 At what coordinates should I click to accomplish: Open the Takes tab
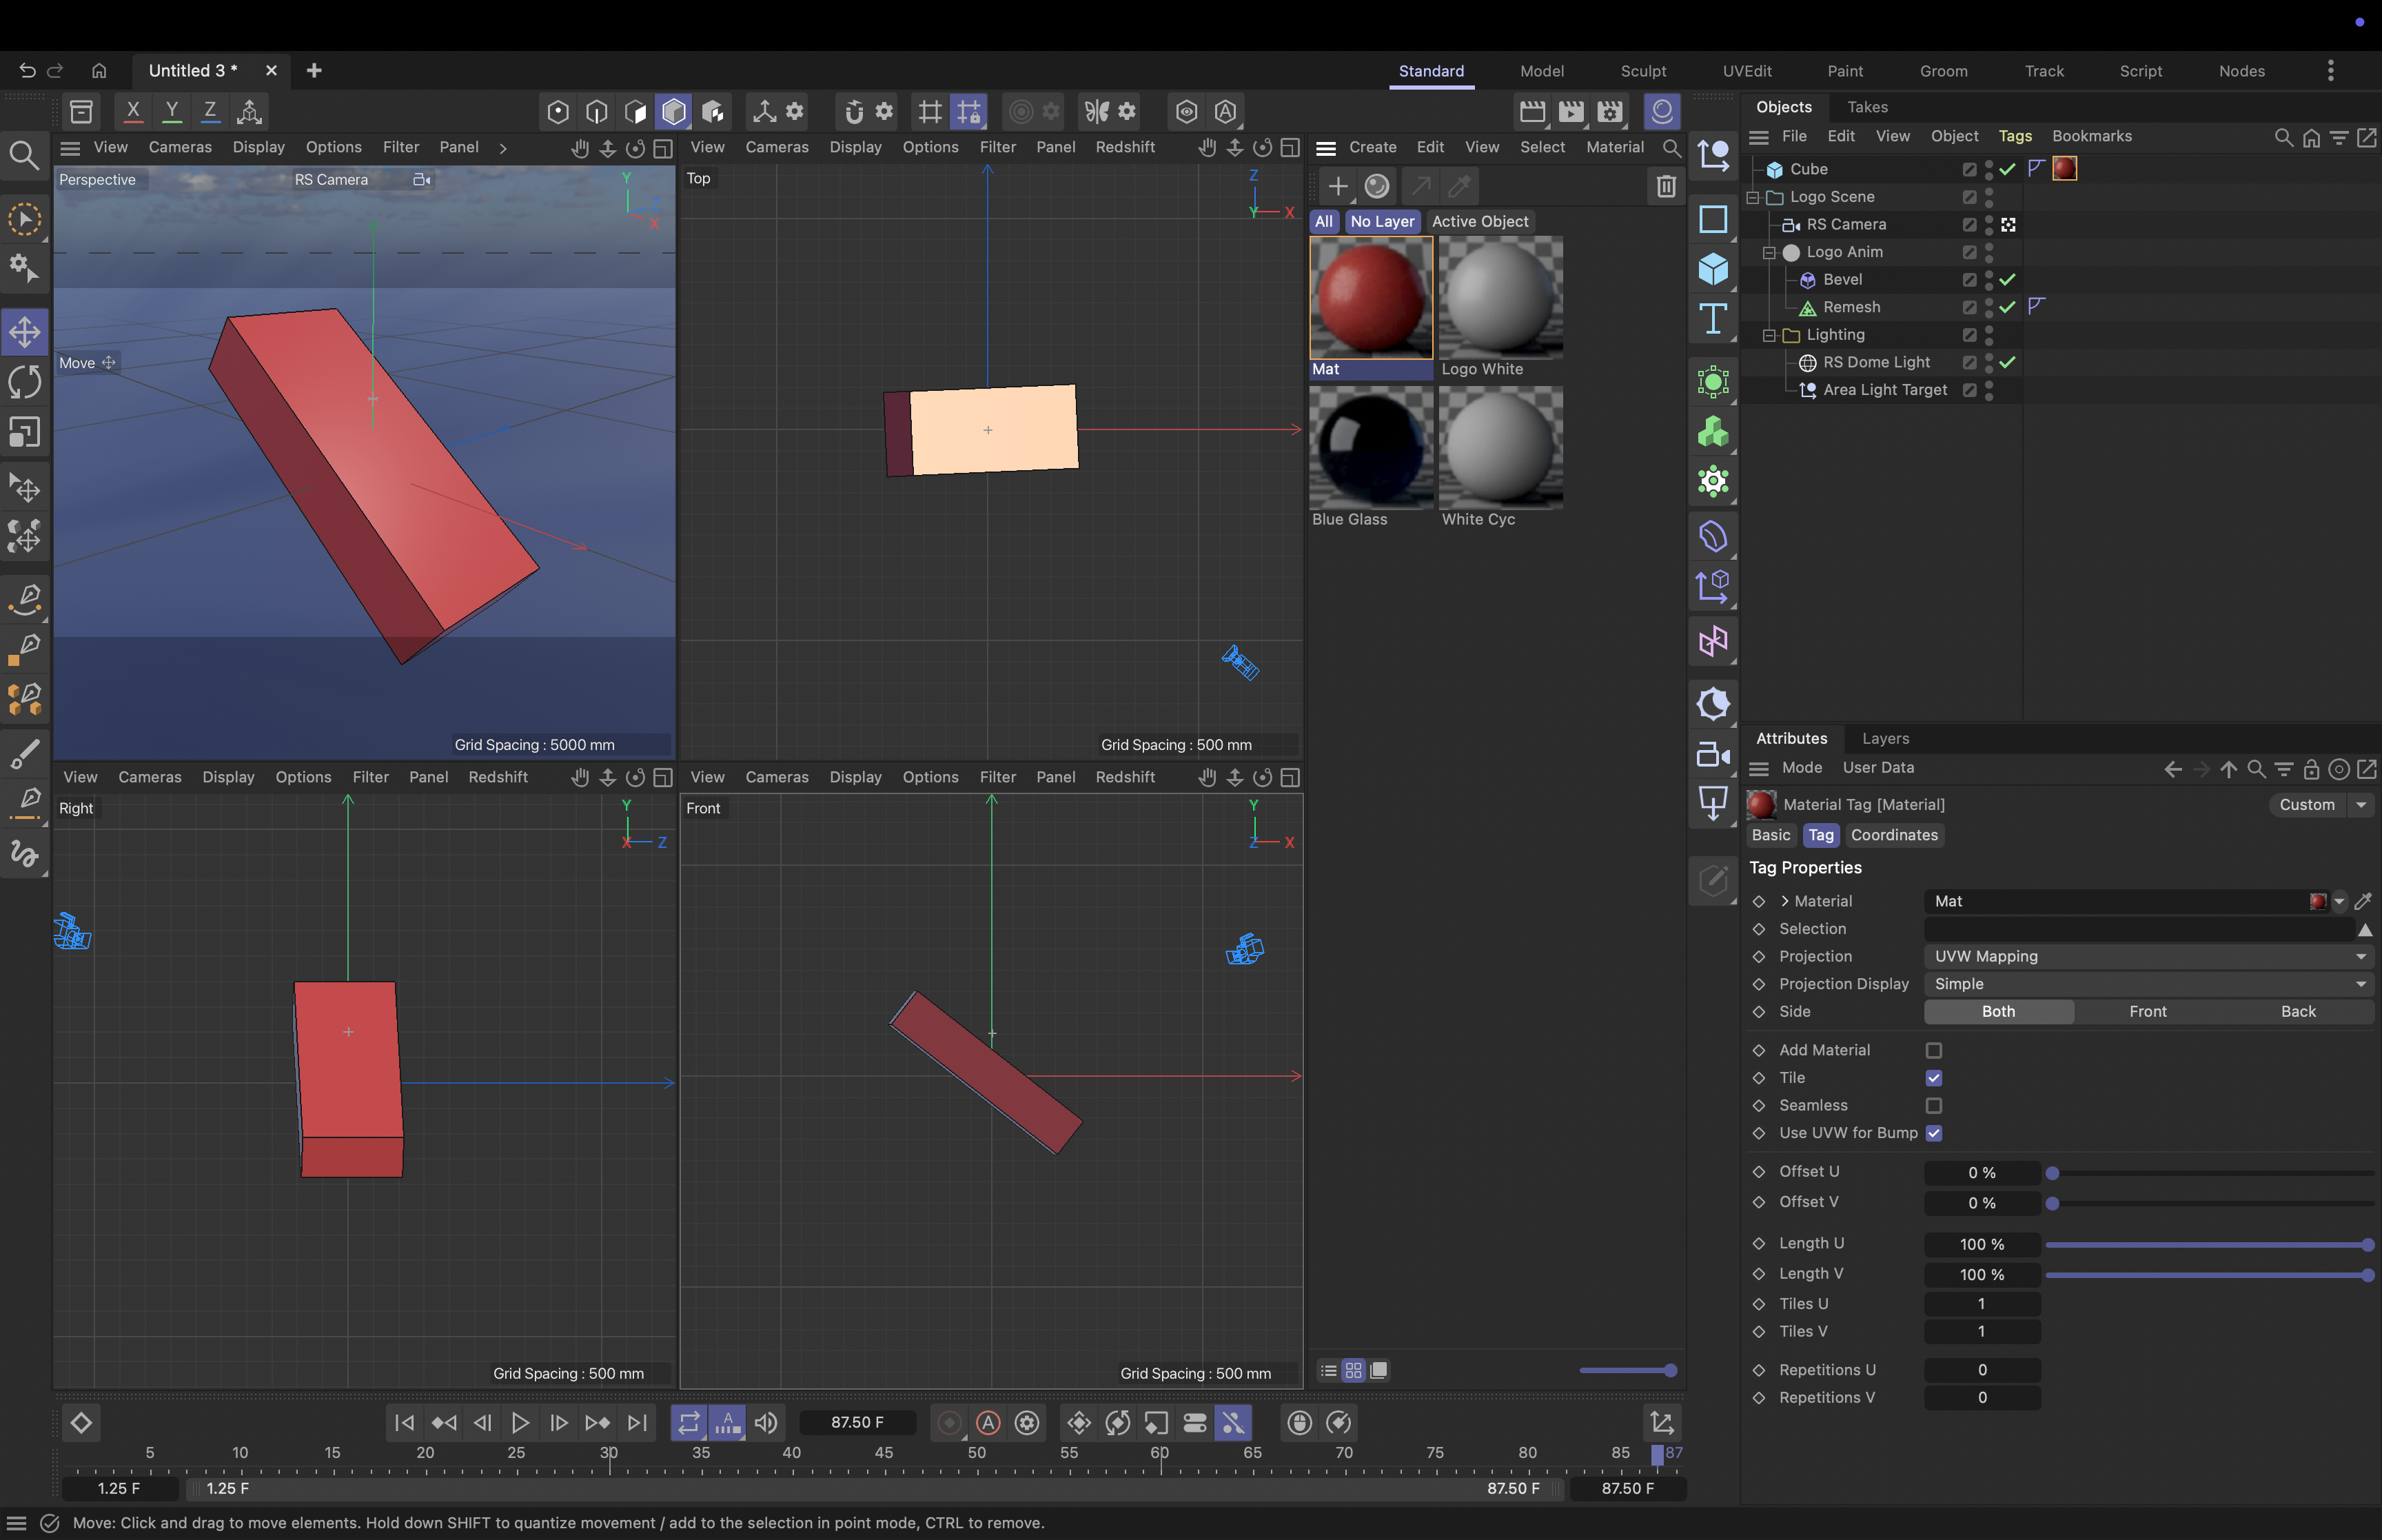[x=1866, y=107]
